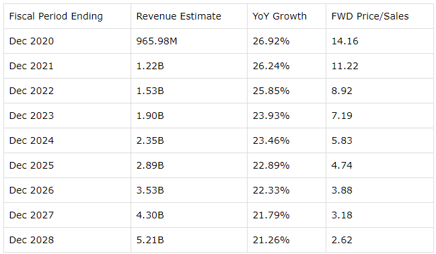
Task: Select the Dec 2027 row label
Action: pos(32,215)
